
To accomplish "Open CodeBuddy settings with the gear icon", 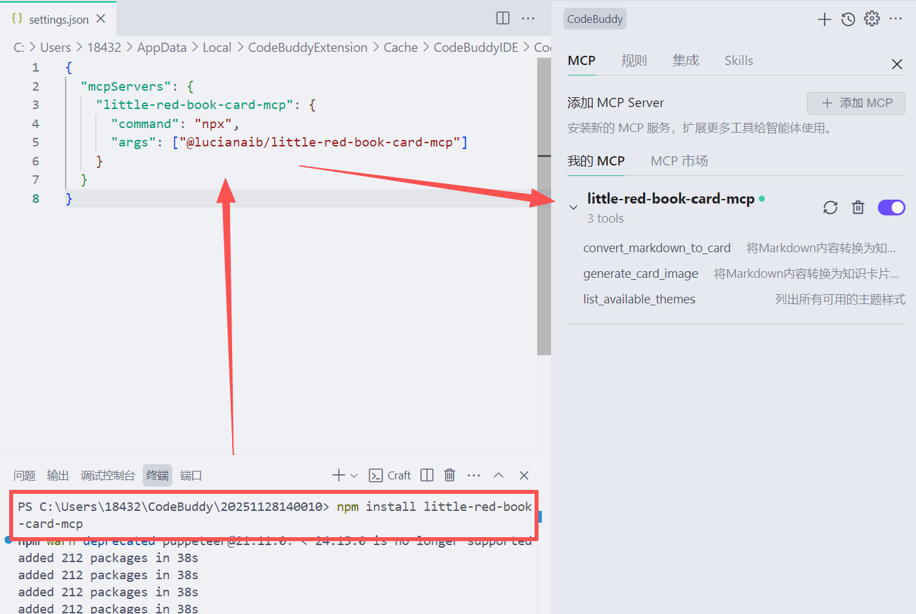I will (x=871, y=18).
